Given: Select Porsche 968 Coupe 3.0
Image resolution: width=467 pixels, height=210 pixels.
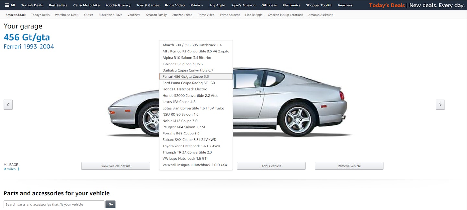Looking at the screenshot, I should tap(196, 133).
